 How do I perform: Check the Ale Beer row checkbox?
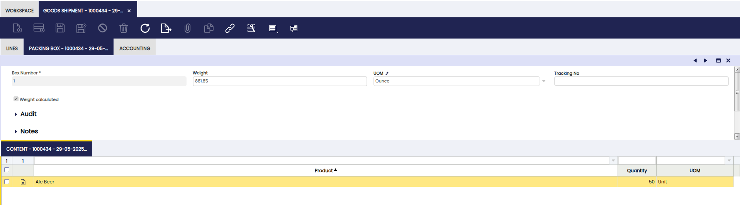click(7, 181)
